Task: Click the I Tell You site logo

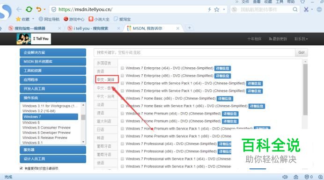Action: (34, 39)
